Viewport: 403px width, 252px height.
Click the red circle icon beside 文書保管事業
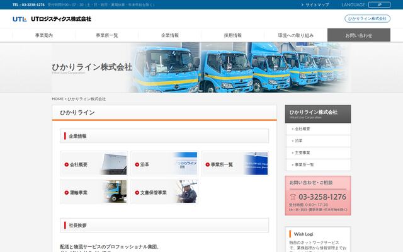tap(137, 193)
